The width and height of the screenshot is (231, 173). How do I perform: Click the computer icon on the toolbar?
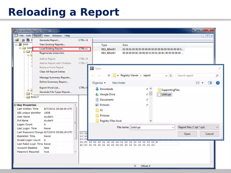point(23,40)
